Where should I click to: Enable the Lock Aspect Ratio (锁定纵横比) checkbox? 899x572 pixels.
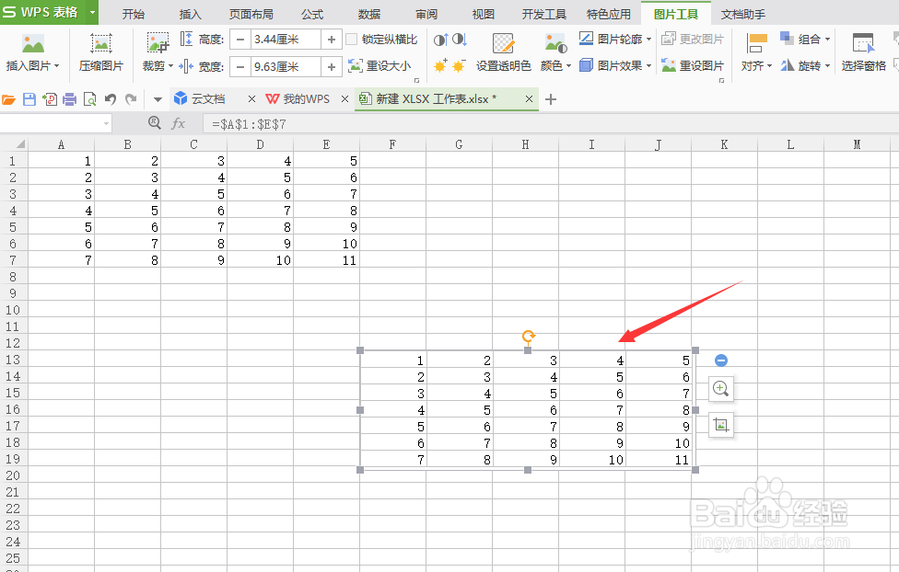(353, 39)
